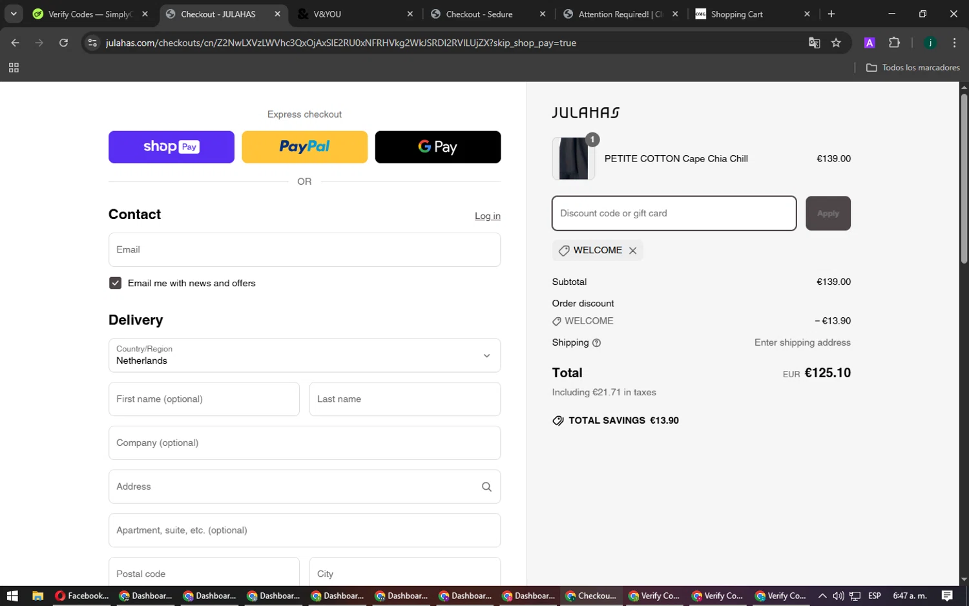Focus the Address field
969x606 pixels.
(304, 486)
